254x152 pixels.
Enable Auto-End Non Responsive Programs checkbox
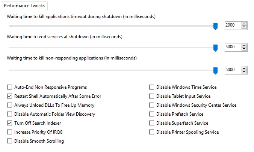tap(10, 87)
